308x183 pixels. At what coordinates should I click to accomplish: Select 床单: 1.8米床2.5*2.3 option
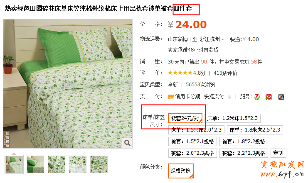pyautogui.click(x=255, y=130)
